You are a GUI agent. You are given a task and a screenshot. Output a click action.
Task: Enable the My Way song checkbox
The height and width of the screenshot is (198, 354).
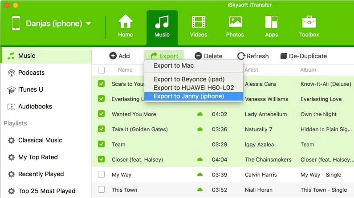click(102, 174)
